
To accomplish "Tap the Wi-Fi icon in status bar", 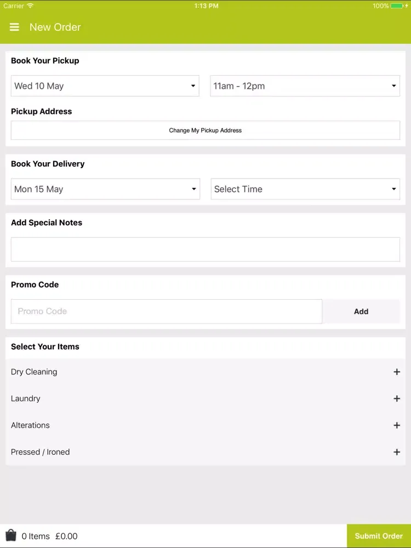I will coord(30,5).
